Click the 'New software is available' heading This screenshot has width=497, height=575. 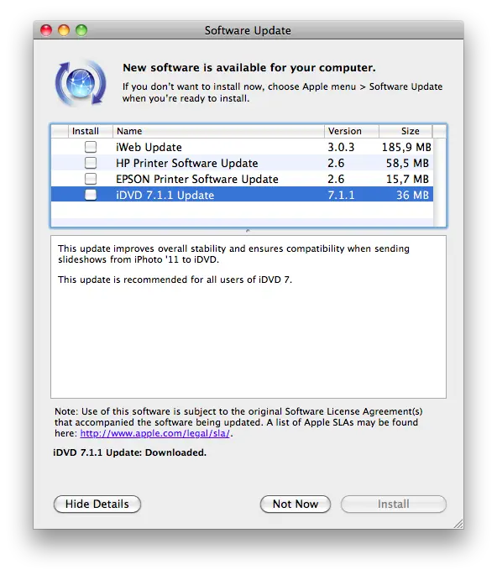(x=249, y=67)
